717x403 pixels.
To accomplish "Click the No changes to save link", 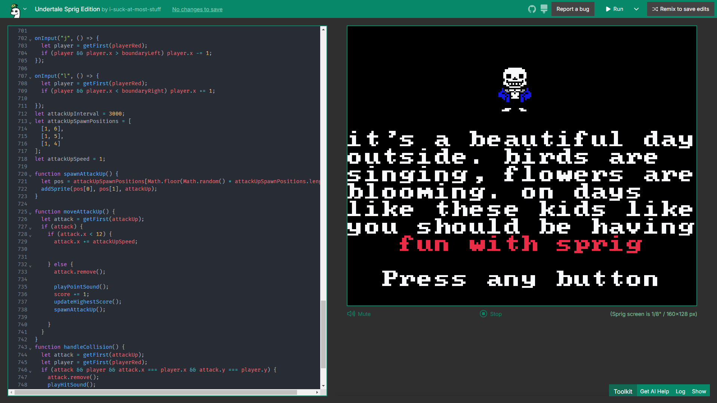I will pos(197,9).
